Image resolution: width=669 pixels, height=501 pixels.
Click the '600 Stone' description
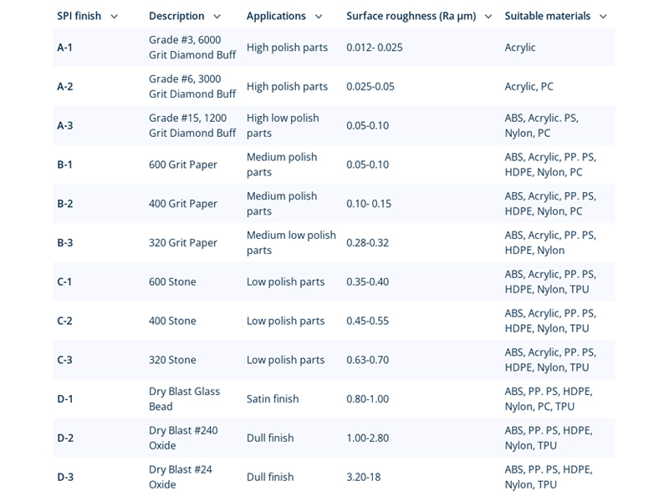(x=172, y=281)
